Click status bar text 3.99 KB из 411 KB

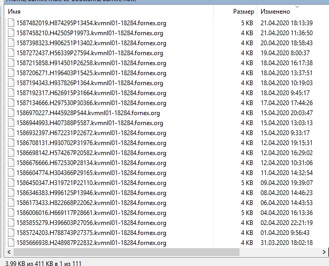pyautogui.click(x=29, y=263)
